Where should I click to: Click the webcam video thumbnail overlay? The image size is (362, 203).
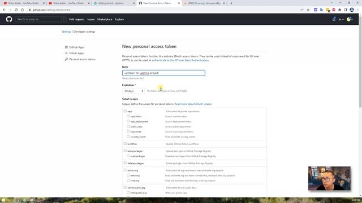click(329, 178)
